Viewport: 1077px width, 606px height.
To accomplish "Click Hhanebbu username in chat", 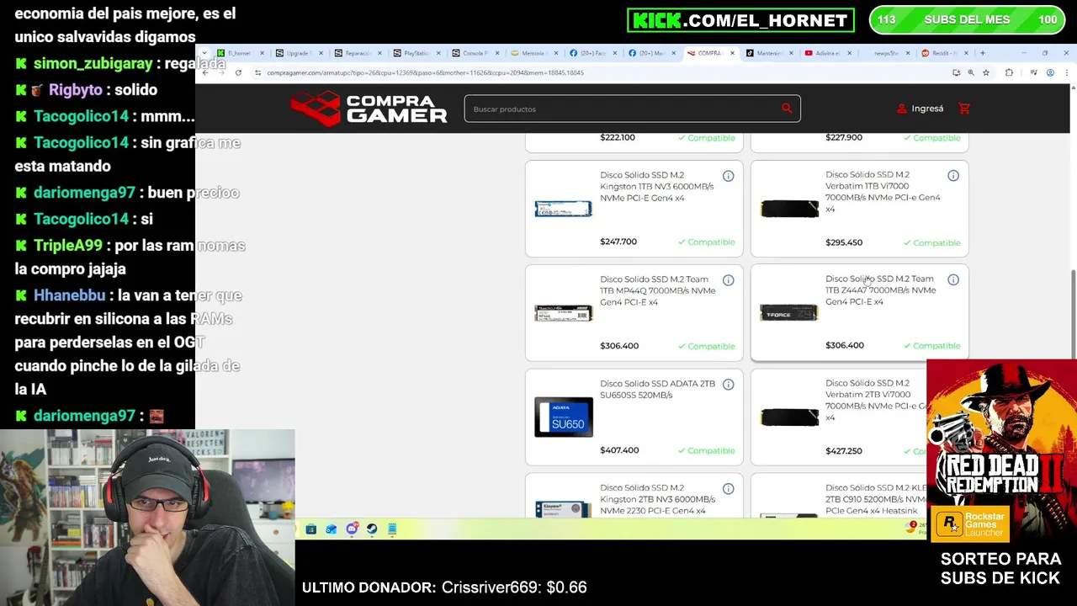I will pyautogui.click(x=69, y=295).
